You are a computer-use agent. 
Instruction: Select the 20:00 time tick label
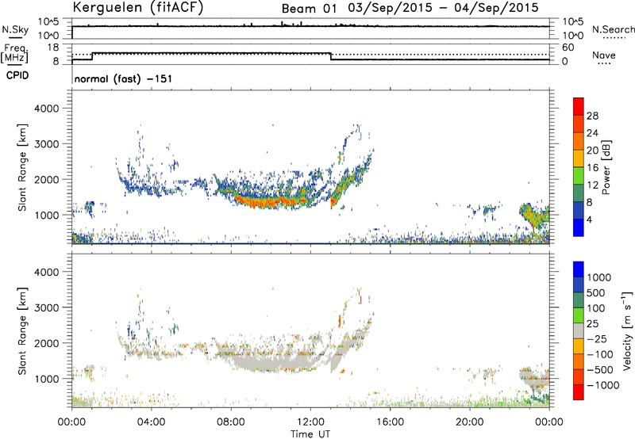[x=470, y=422]
